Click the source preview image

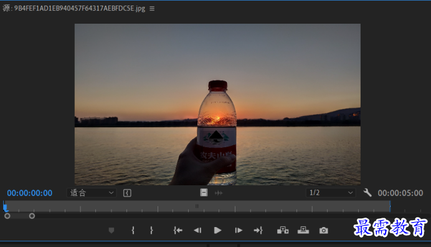[217, 104]
